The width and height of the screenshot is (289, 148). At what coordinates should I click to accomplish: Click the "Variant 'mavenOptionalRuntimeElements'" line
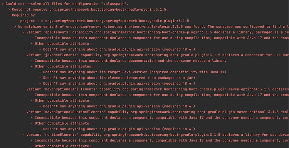tap(156, 112)
